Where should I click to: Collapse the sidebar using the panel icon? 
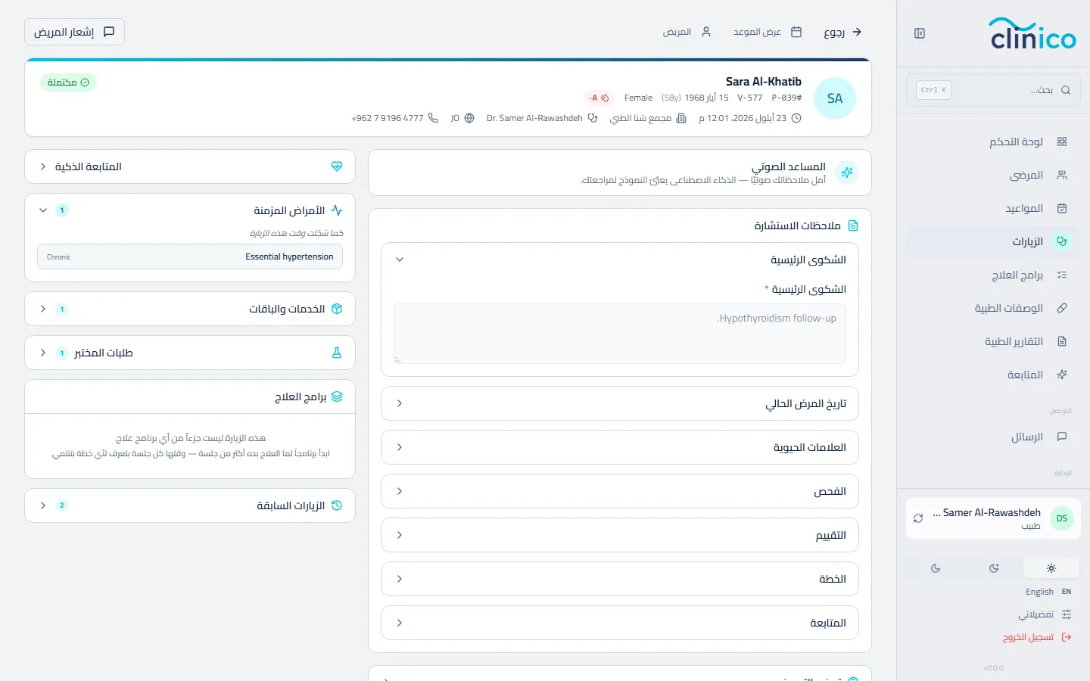pyautogui.click(x=920, y=33)
